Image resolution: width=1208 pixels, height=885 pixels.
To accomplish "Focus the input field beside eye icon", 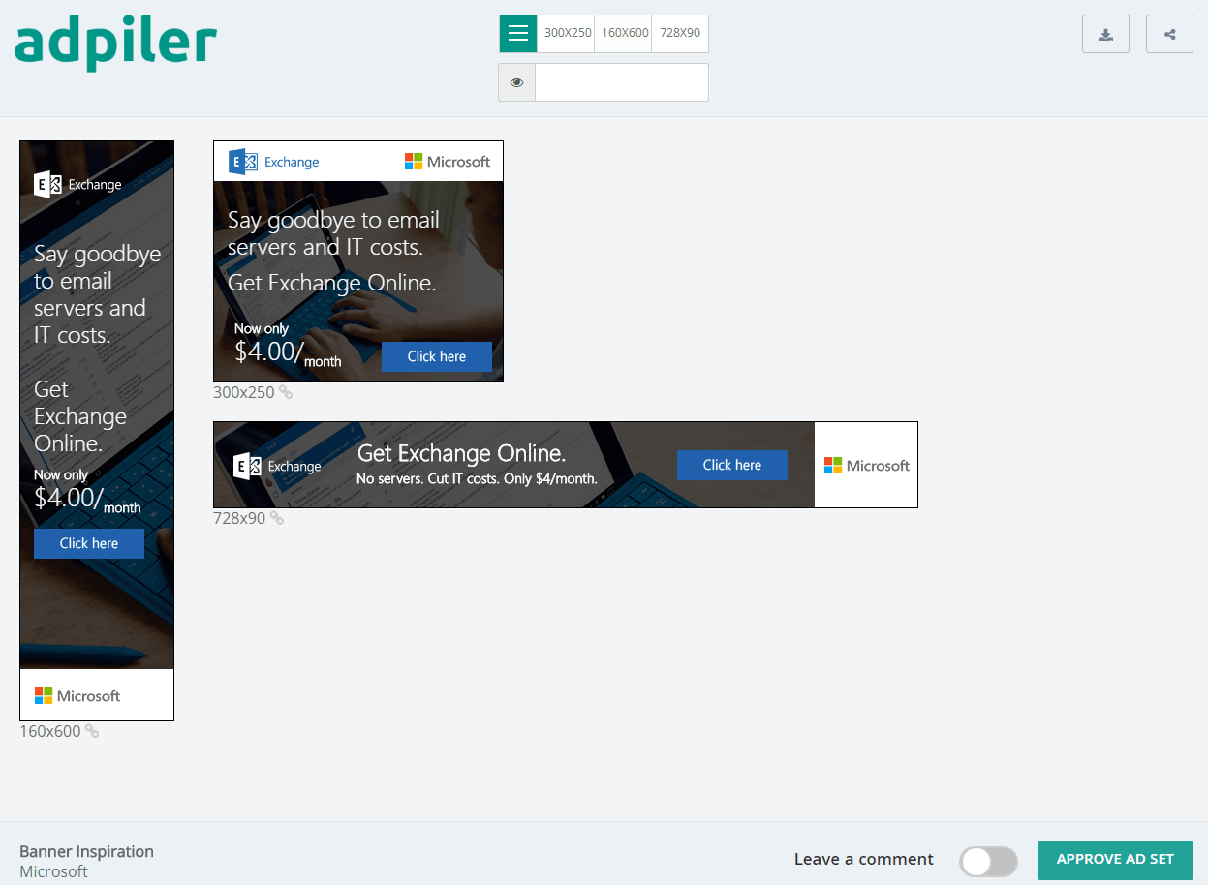I will (x=622, y=82).
